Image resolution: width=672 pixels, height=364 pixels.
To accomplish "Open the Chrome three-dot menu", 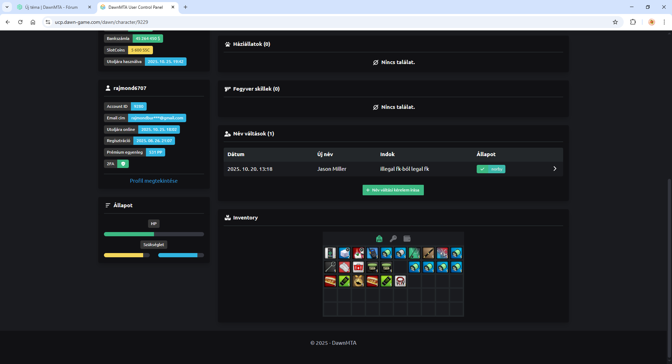I will (664, 22).
